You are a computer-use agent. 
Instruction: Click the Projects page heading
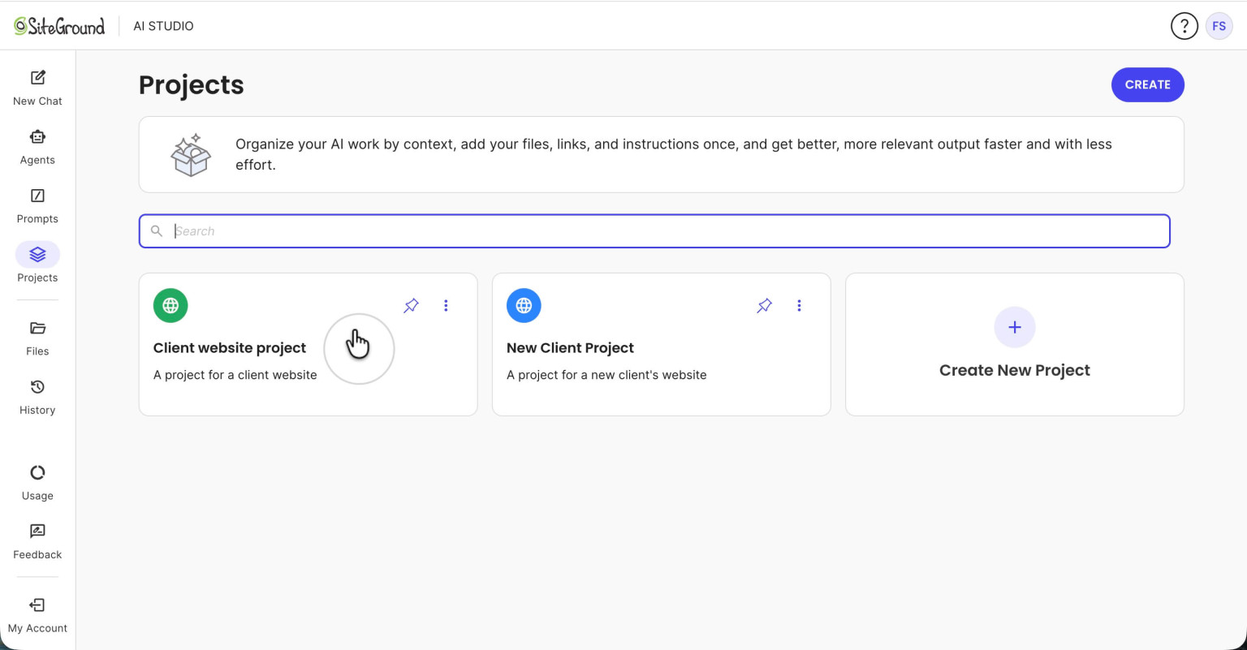tap(192, 85)
